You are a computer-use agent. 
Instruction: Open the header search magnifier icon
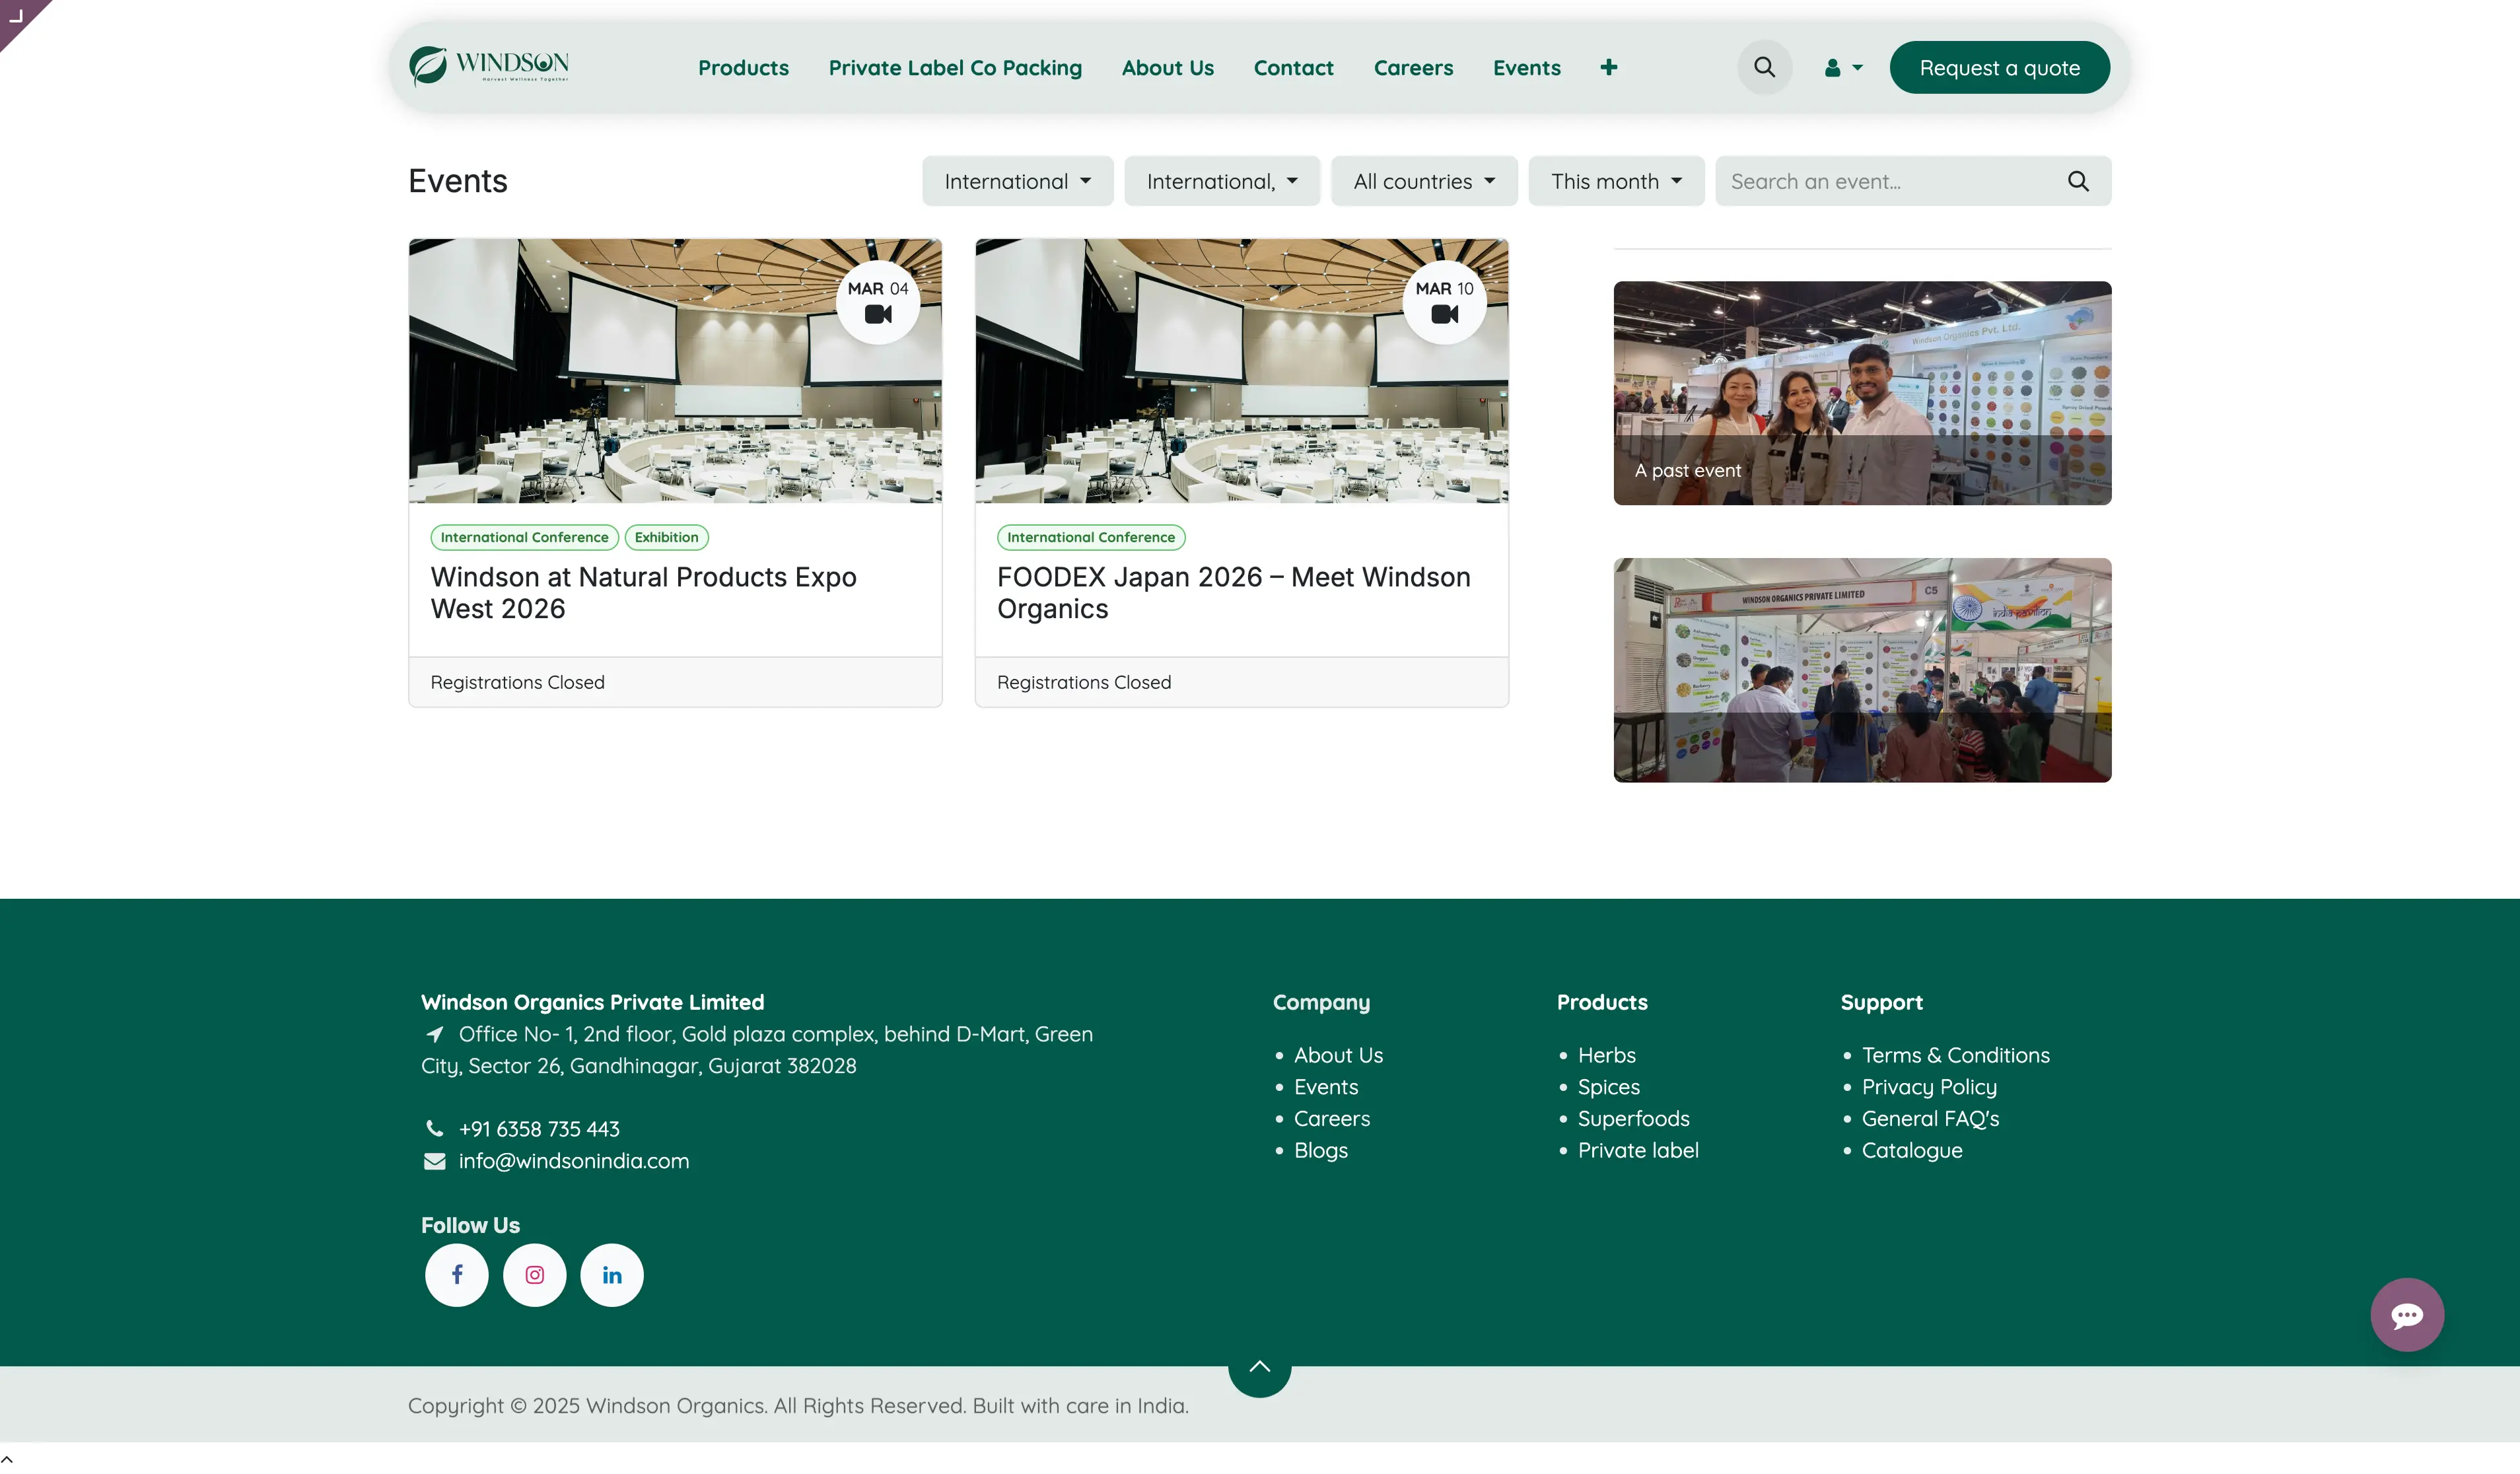pyautogui.click(x=1764, y=67)
